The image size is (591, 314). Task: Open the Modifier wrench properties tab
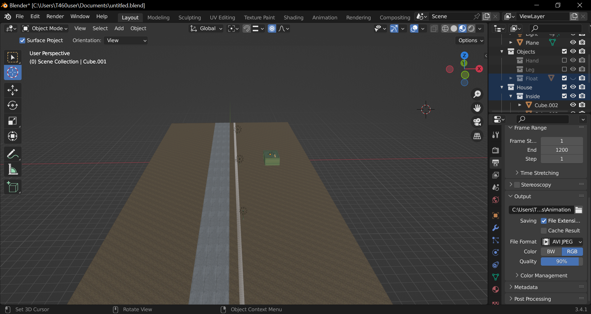[496, 228]
